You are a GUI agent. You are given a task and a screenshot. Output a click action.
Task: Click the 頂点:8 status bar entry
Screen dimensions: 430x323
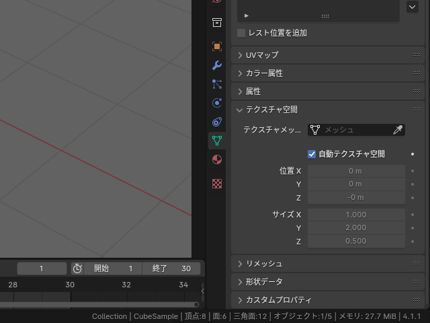point(196,316)
